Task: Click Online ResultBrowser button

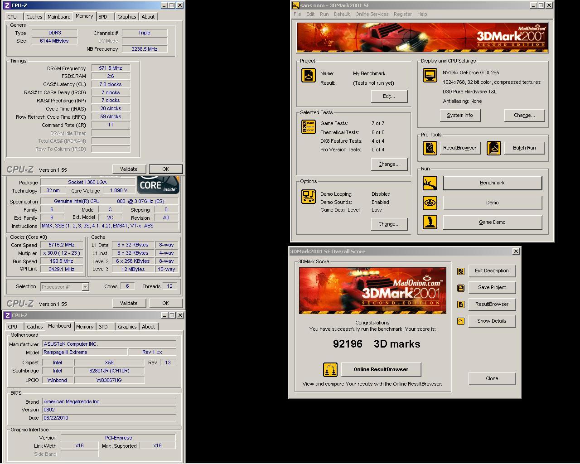Action: pos(381,369)
